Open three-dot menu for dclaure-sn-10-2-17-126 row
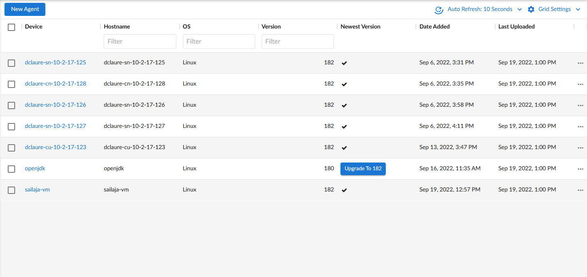The image size is (587, 277). point(580,106)
